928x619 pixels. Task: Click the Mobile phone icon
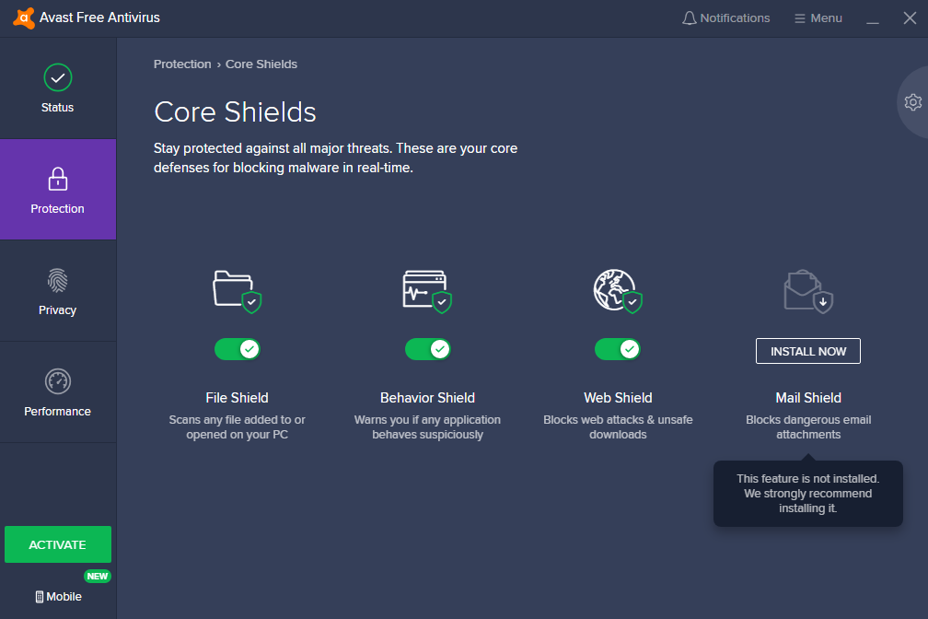39,597
